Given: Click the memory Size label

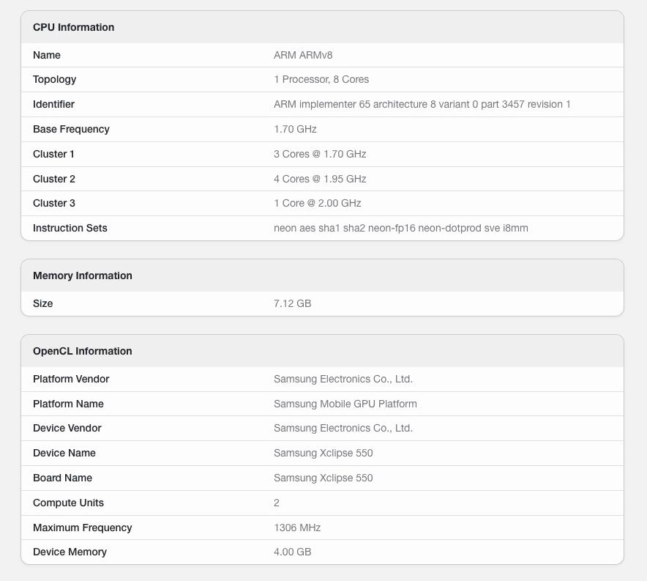Looking at the screenshot, I should pyautogui.click(x=43, y=303).
